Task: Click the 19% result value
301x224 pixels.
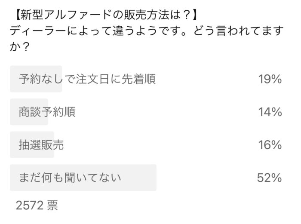Action: pyautogui.click(x=270, y=80)
